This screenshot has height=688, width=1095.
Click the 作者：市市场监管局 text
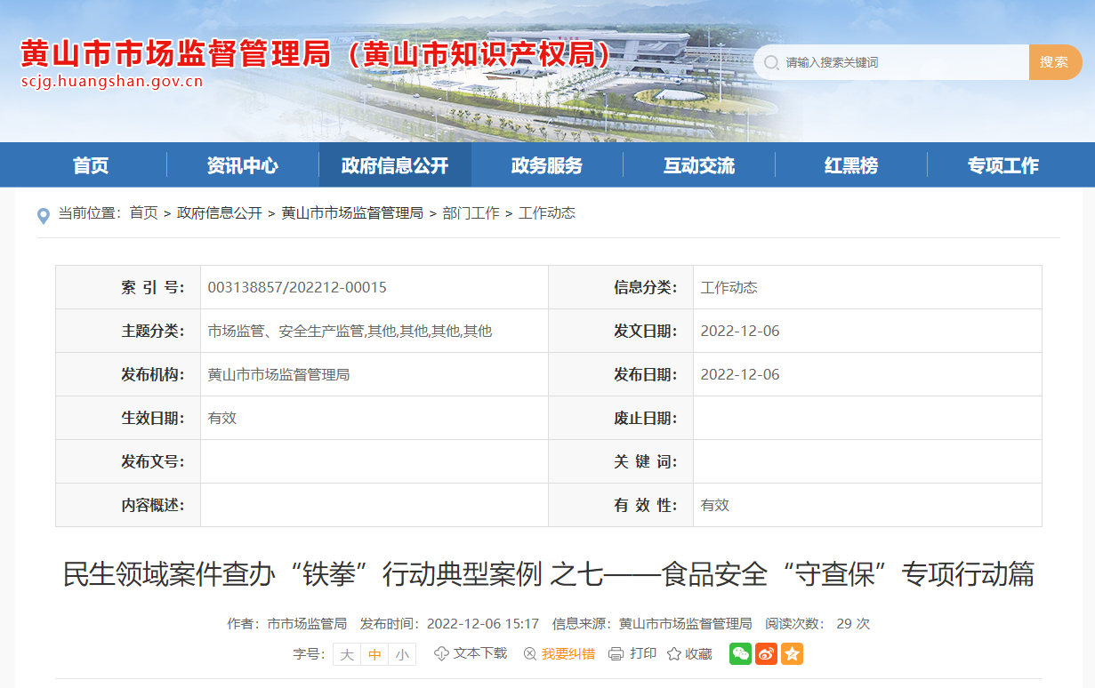286,624
